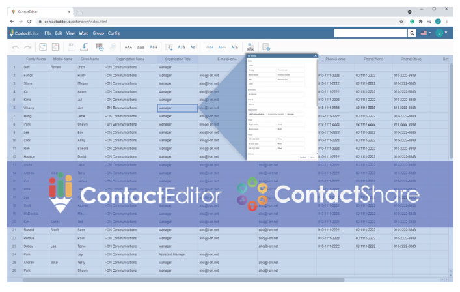
Task: Click row number 26 header
Action: 14,270
